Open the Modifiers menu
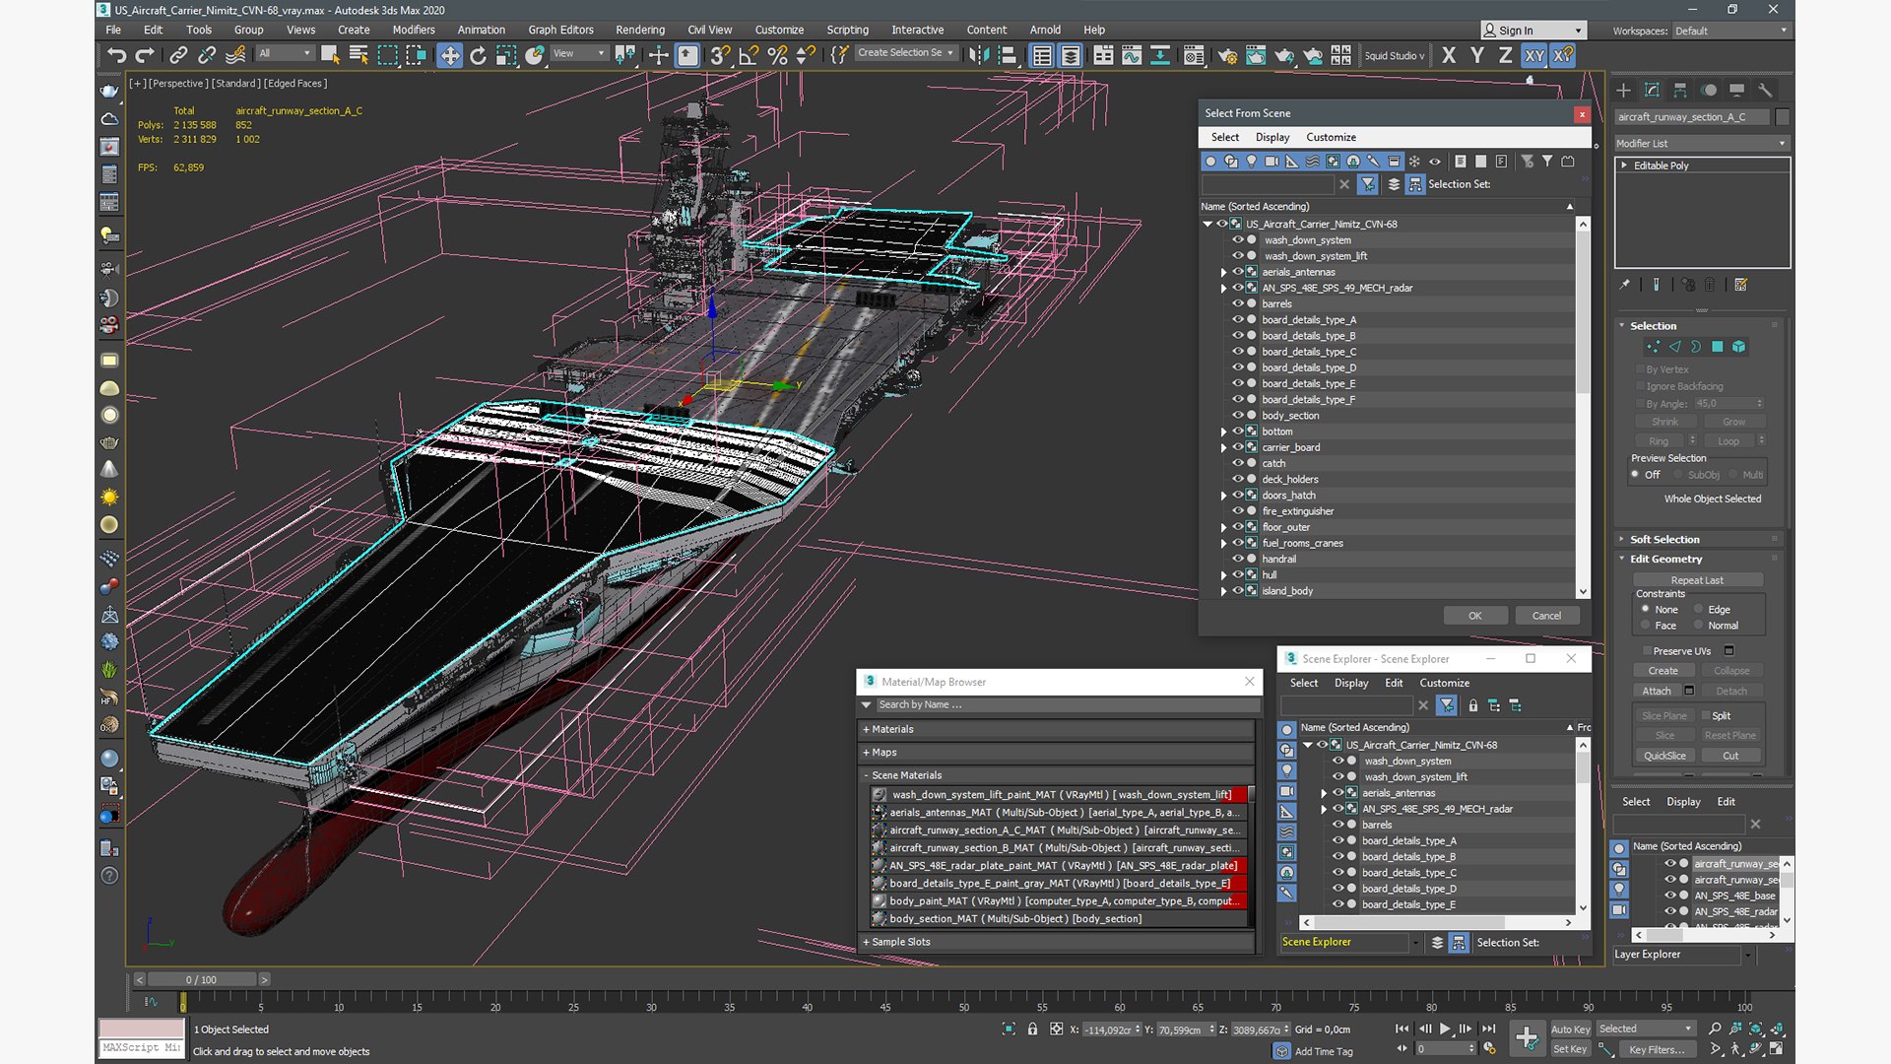The image size is (1891, 1064). pos(414,30)
